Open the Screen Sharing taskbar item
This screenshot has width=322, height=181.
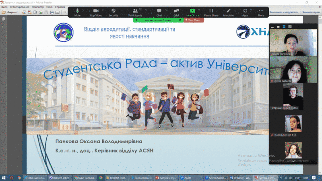tap(216, 178)
